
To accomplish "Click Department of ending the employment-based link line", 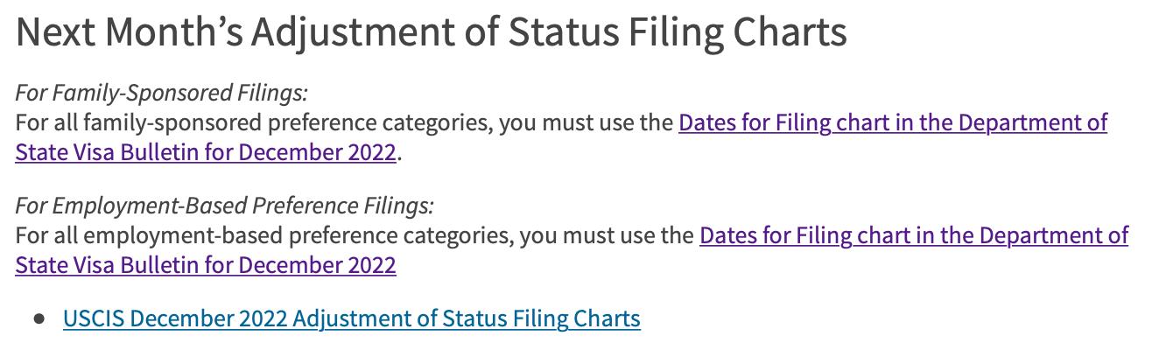I will click(1054, 236).
